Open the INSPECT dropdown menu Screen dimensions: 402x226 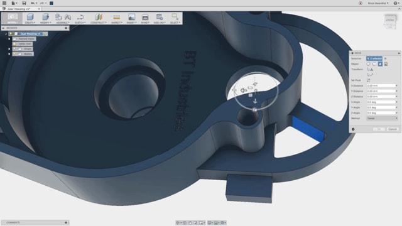117,23
